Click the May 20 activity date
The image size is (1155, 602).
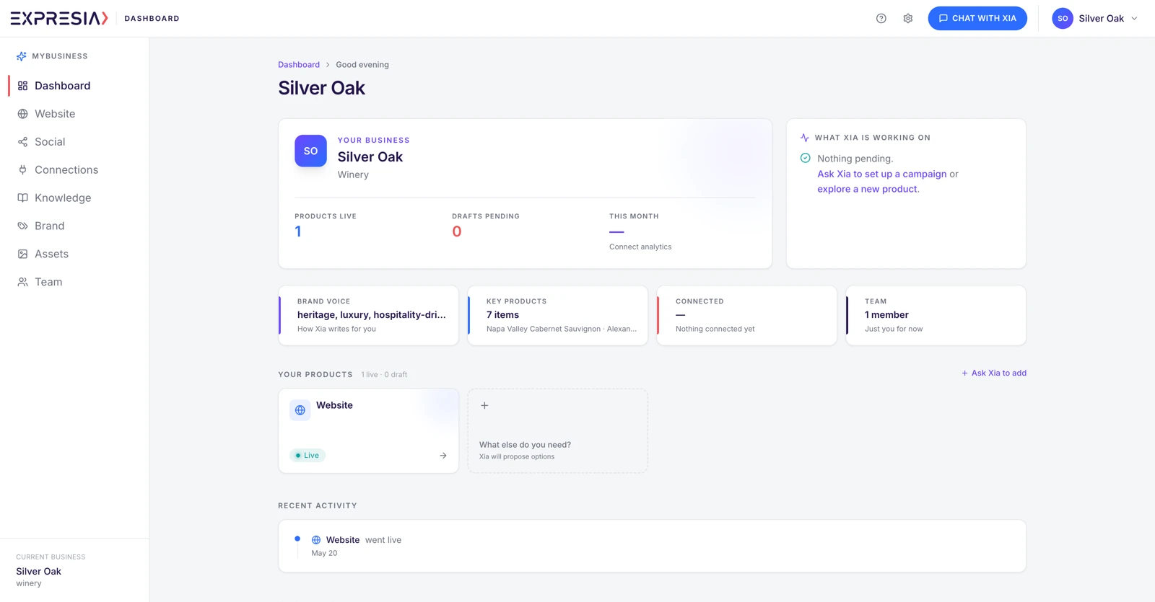(324, 554)
